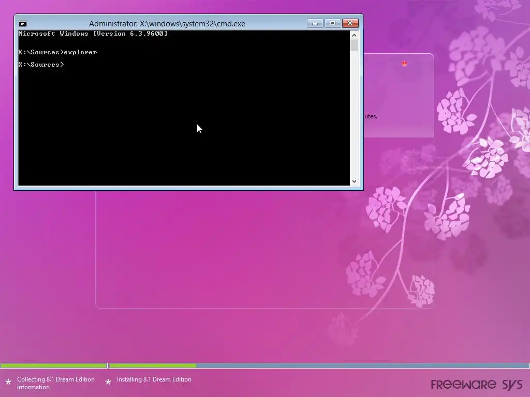Click the console scrollbar up arrow
This screenshot has height=397, width=530.
coord(354,35)
